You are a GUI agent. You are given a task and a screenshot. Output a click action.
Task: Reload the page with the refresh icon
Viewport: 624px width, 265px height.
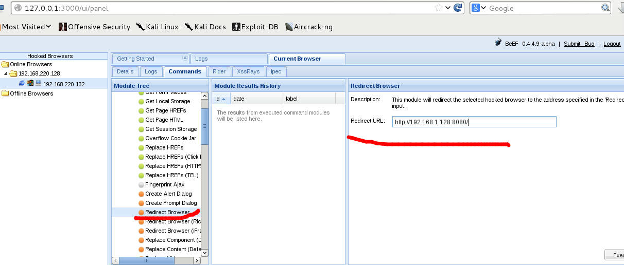tap(458, 8)
